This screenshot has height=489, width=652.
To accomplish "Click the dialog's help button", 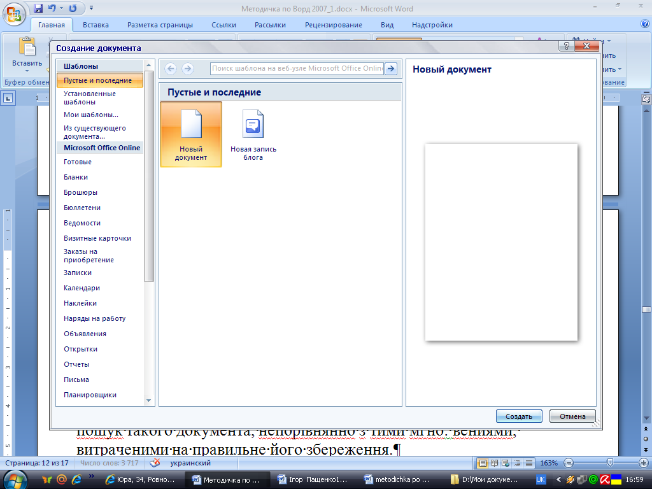I will click(566, 46).
